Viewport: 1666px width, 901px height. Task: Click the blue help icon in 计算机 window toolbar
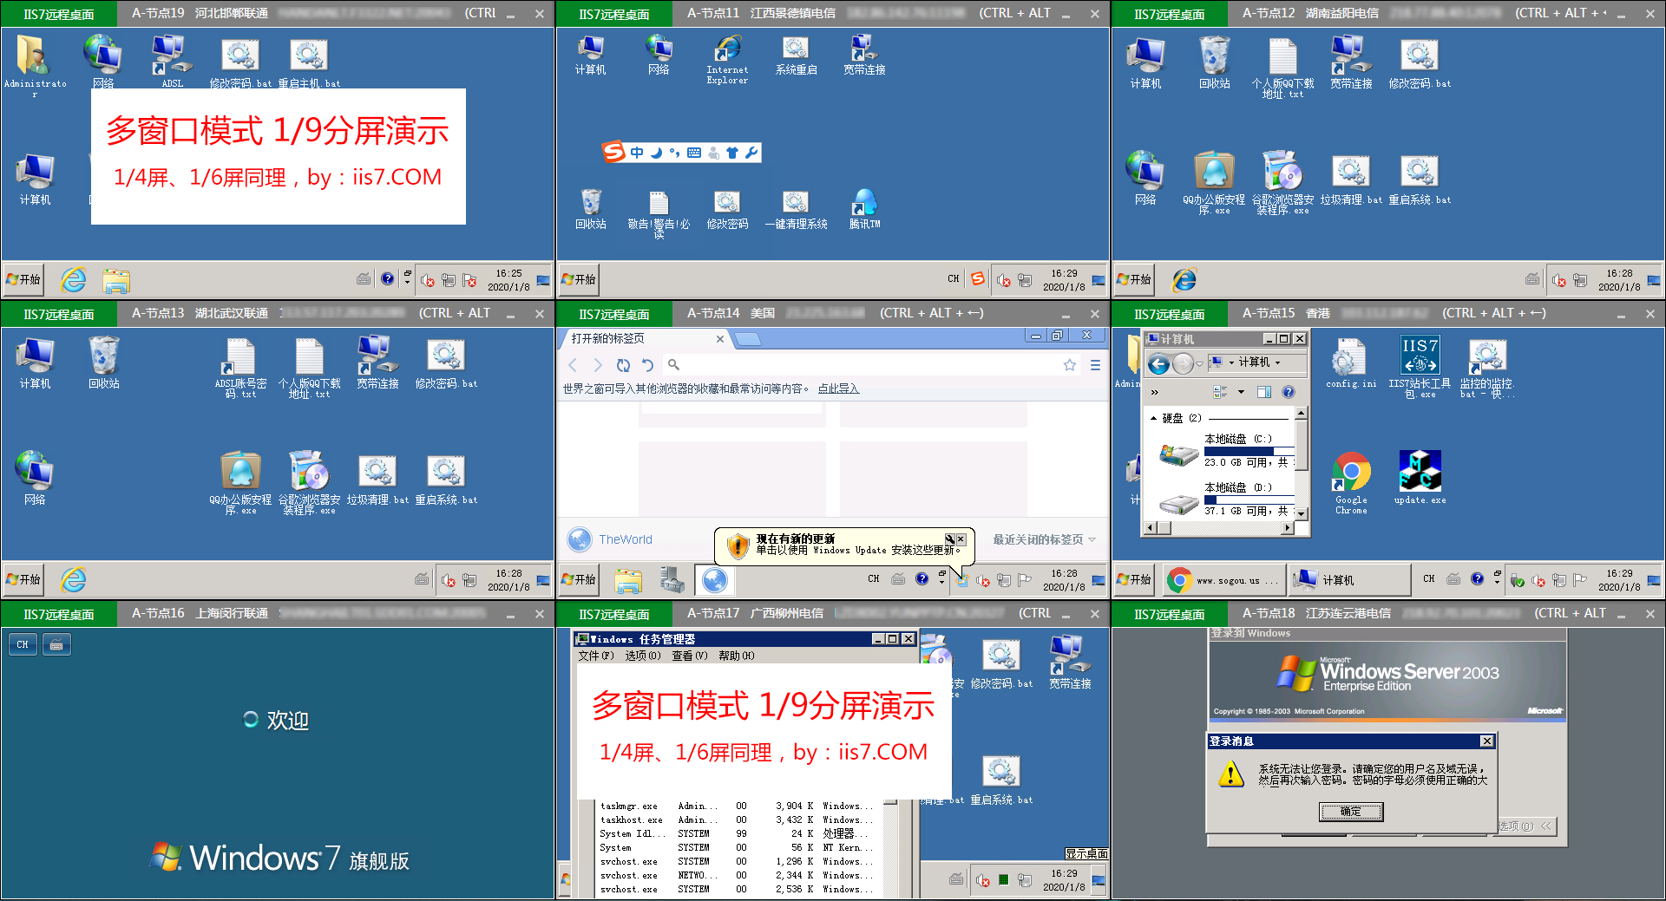[x=1289, y=392]
